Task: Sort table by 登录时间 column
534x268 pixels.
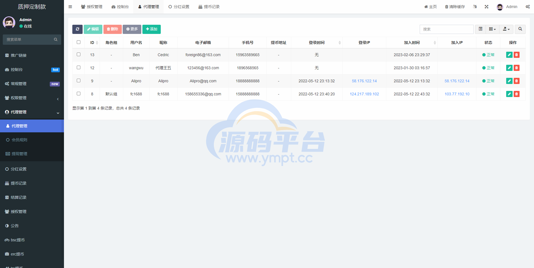Action: coord(317,43)
